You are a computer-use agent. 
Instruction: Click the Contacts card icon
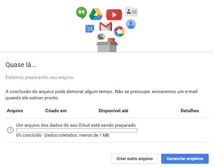click(x=131, y=12)
